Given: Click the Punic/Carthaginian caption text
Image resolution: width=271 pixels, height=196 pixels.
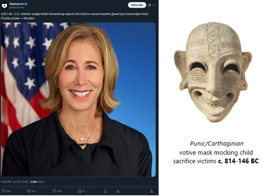Looking at the screenshot, I should pos(216,143).
